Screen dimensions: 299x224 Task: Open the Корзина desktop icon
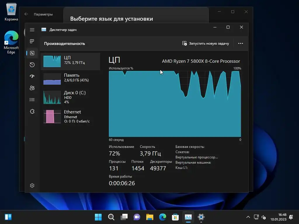(x=11, y=12)
